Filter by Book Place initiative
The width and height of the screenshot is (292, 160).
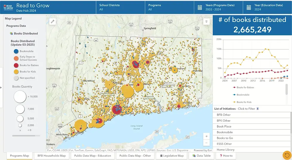coord(251,126)
